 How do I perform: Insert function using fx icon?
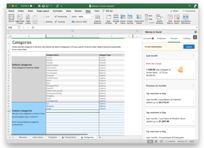pyautogui.click(x=33, y=27)
